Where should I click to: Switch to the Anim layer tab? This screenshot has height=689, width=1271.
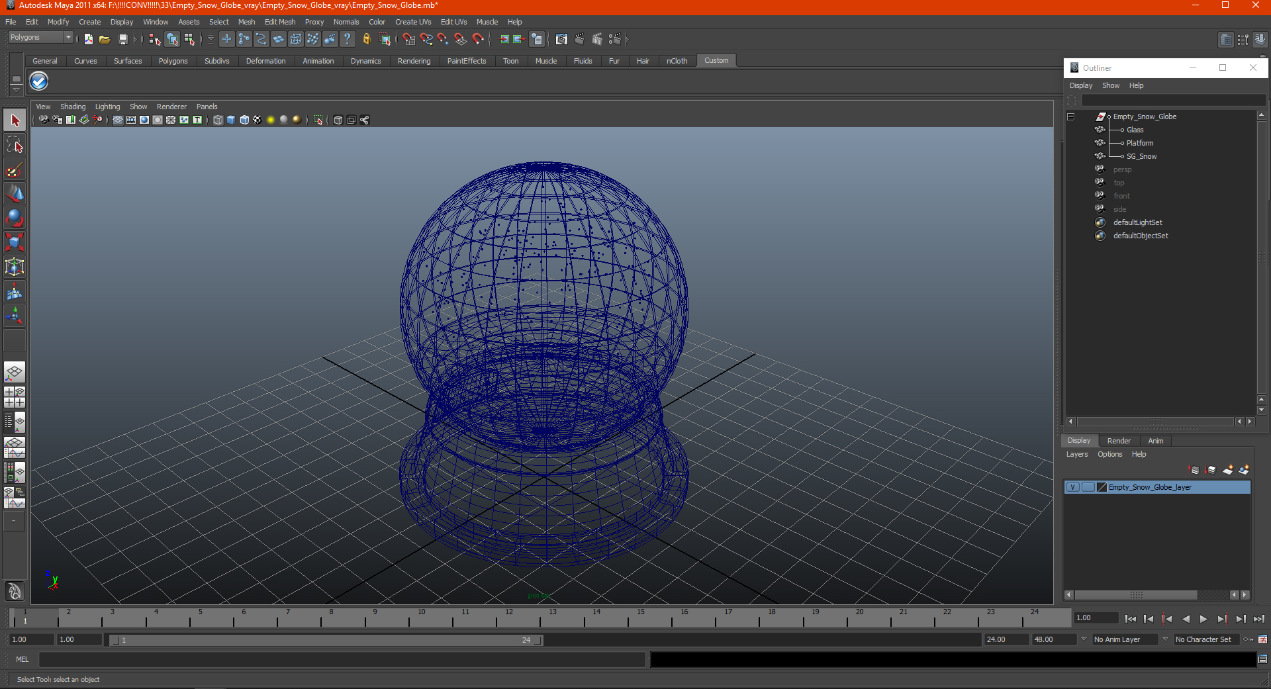coord(1155,441)
